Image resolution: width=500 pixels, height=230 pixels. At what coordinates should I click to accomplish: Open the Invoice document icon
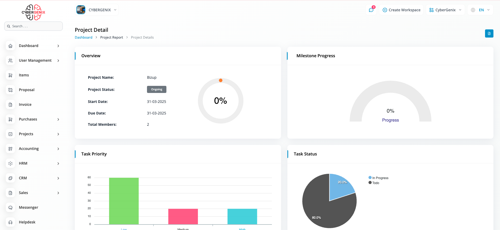(x=10, y=105)
